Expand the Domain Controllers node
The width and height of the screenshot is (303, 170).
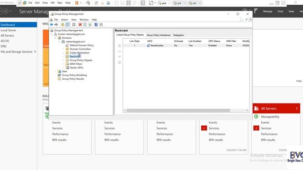(63, 49)
